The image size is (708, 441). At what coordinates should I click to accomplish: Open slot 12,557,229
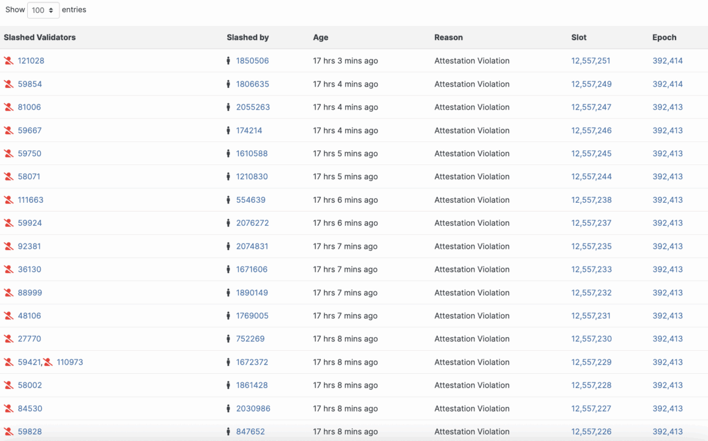(x=591, y=362)
